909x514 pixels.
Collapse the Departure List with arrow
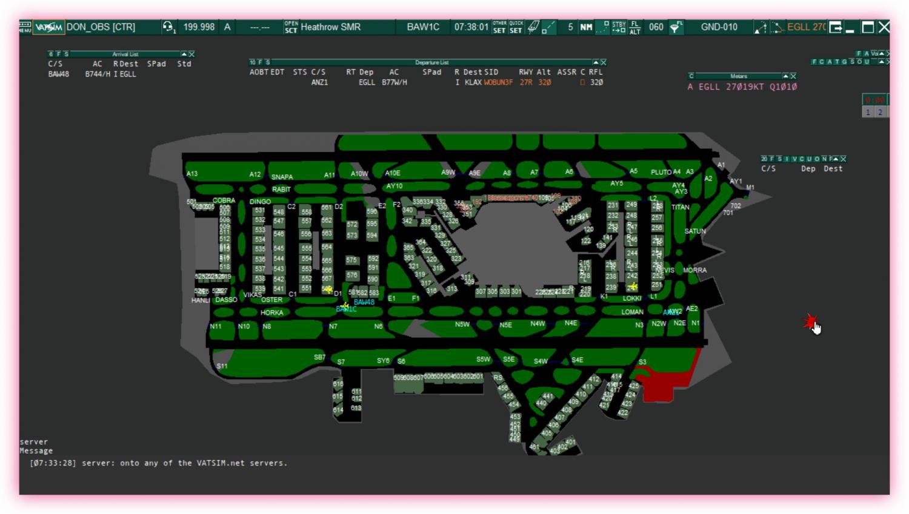pyautogui.click(x=595, y=62)
